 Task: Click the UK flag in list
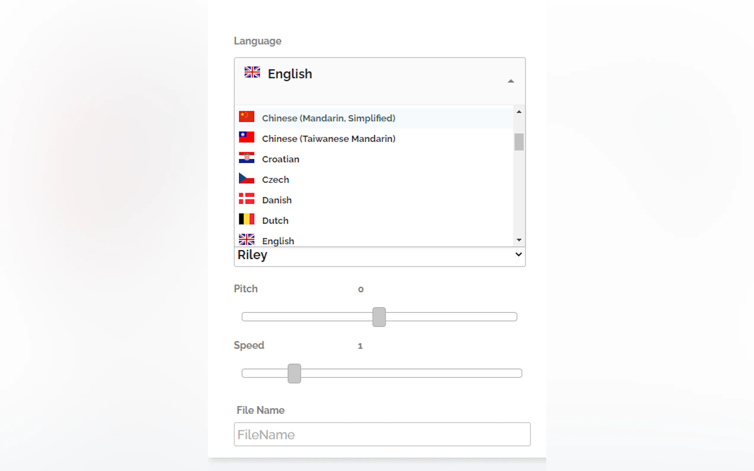point(246,240)
